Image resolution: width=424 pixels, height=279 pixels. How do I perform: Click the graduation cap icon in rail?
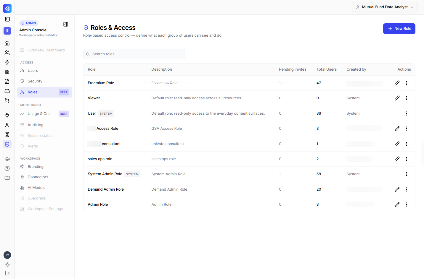click(x=7, y=159)
